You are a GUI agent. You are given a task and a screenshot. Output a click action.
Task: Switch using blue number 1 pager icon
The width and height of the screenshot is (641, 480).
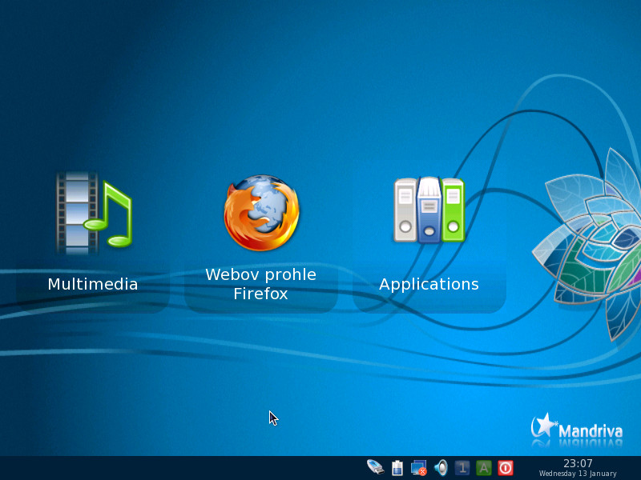tap(462, 468)
